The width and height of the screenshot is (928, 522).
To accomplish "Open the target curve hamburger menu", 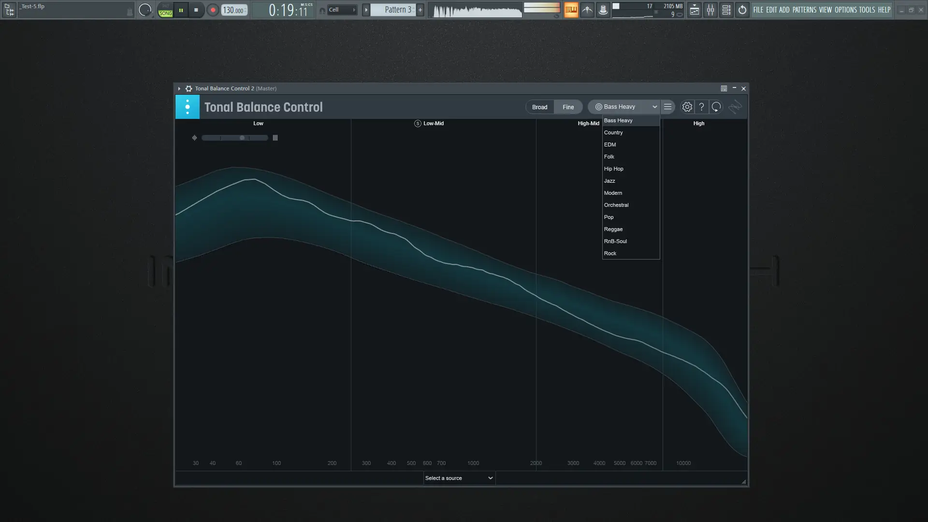I will click(x=667, y=107).
